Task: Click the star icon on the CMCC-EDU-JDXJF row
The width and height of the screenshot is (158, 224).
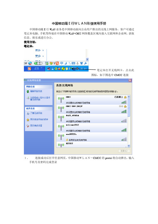Action: click(125, 107)
